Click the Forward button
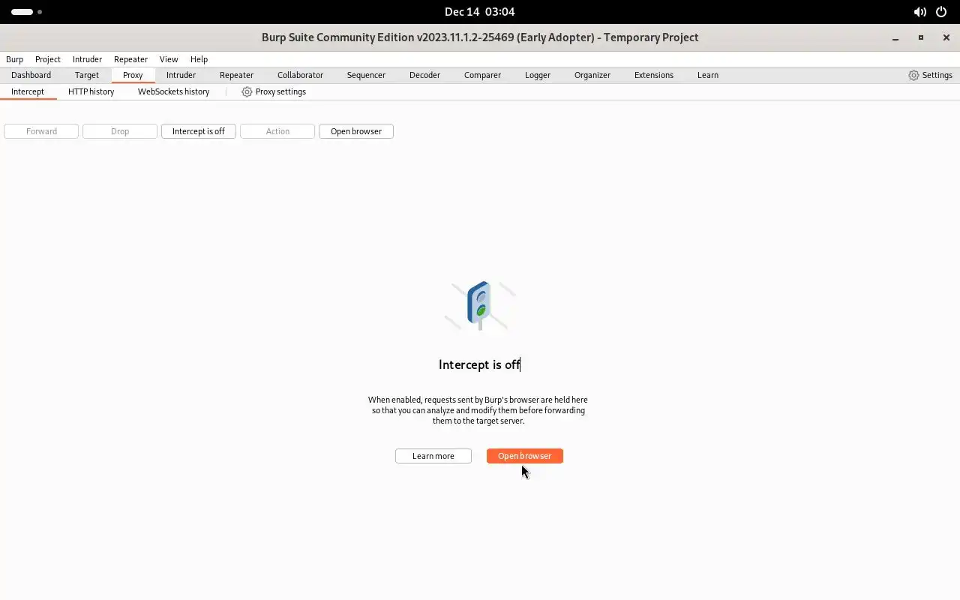Screen dimensions: 960x600 (x=41, y=131)
